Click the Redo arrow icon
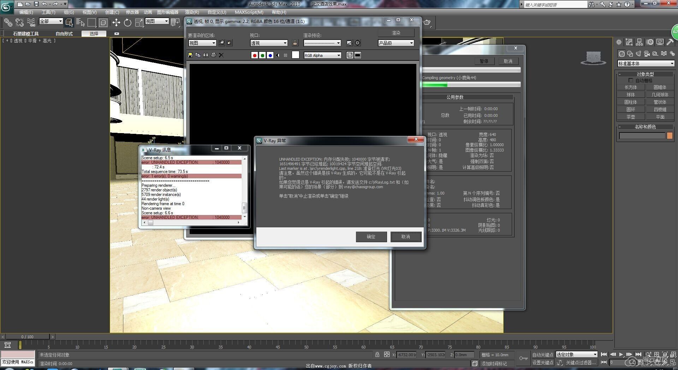The width and height of the screenshot is (678, 370). [x=55, y=4]
